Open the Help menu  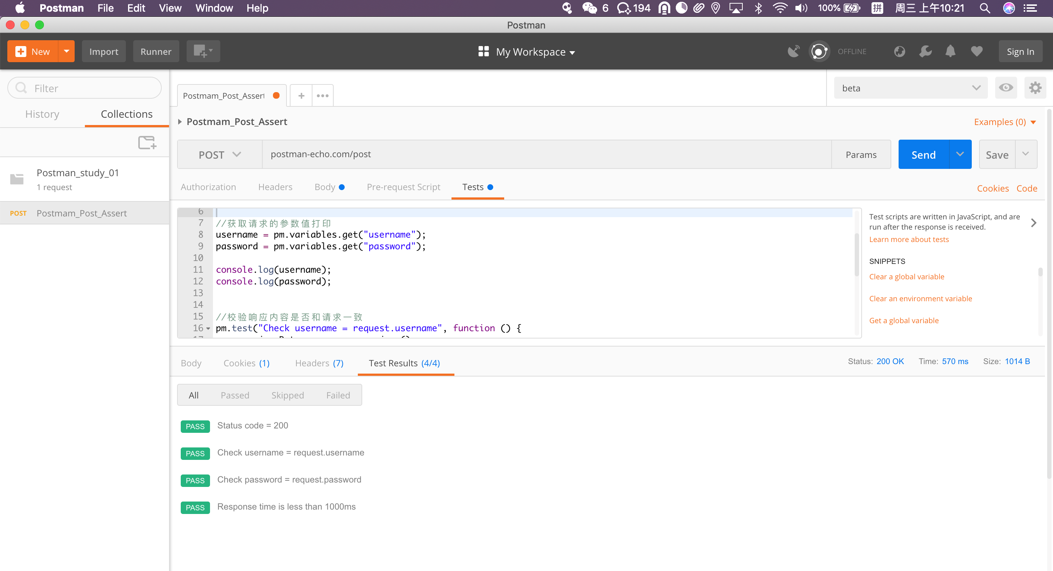(x=257, y=8)
